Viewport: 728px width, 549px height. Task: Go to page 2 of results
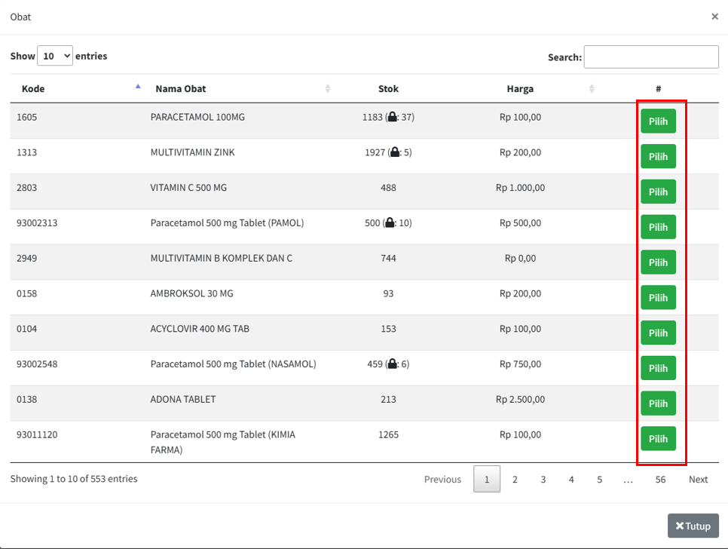click(515, 480)
